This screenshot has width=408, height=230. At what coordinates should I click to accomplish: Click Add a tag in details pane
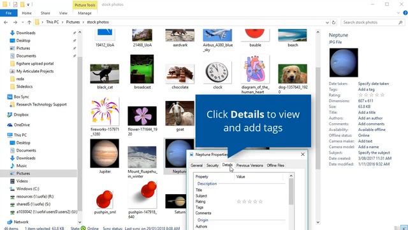tap(366, 89)
